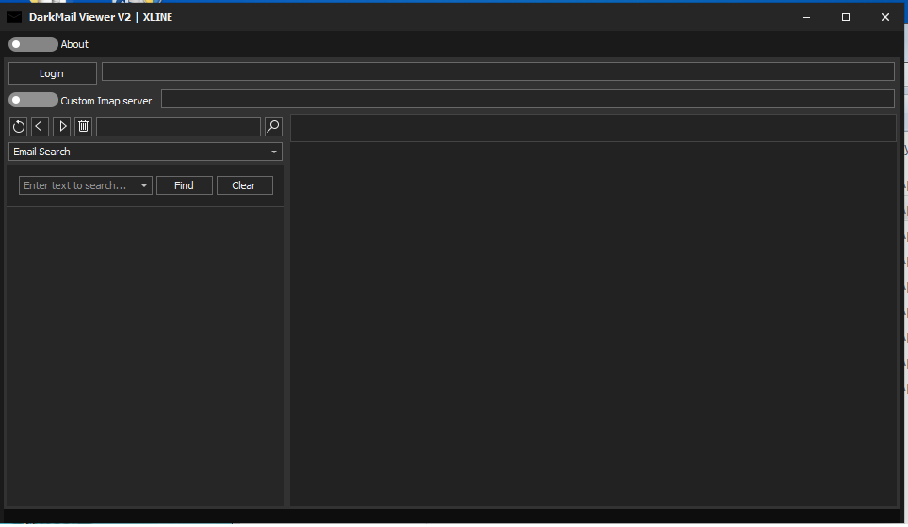Click the envelope app icon in title bar
Screen dimensions: 908x527
point(14,17)
